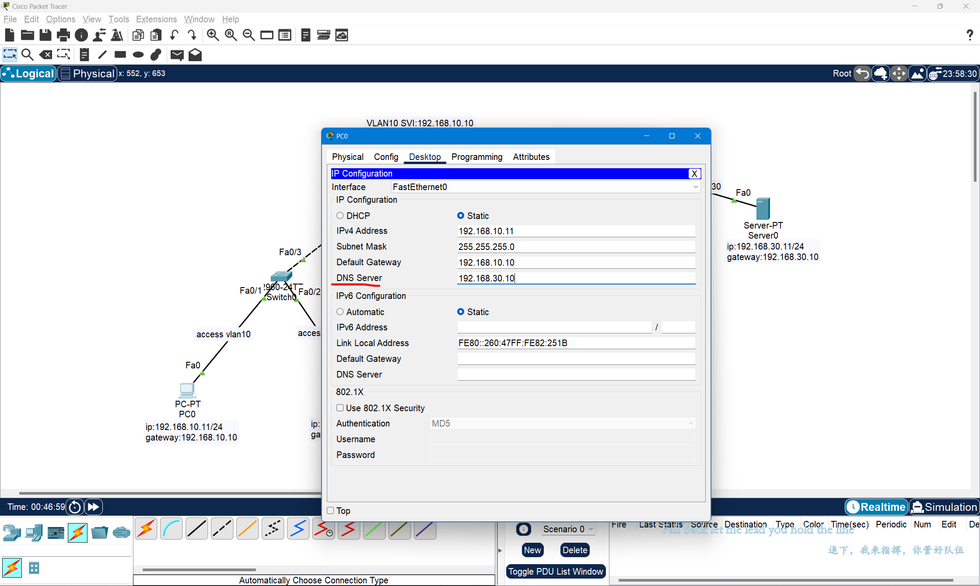Image resolution: width=980 pixels, height=586 pixels.
Task: Click Toggle PDU List Window button
Action: coord(556,572)
